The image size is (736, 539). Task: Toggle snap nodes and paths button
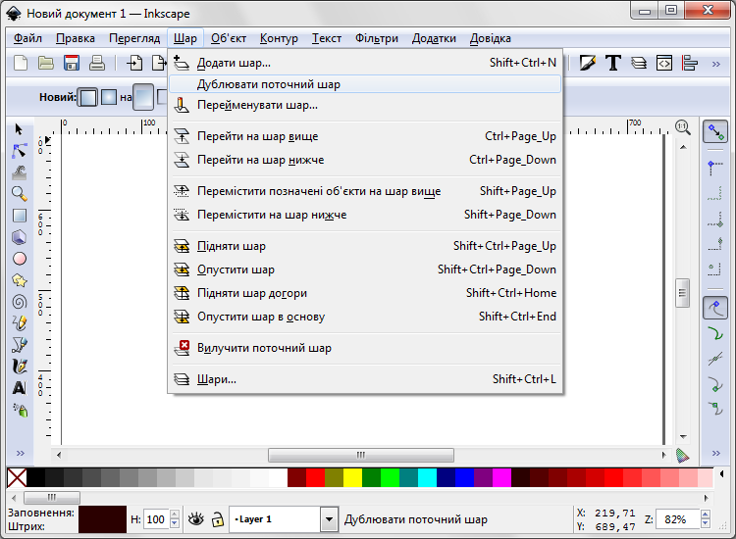pyautogui.click(x=714, y=308)
